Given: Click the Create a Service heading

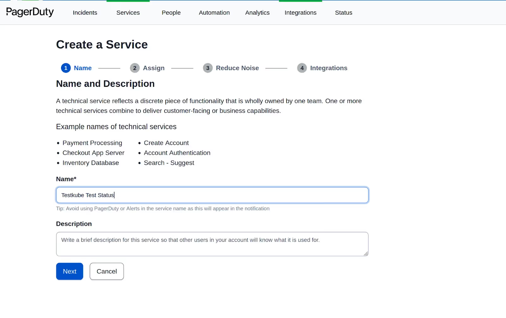Looking at the screenshot, I should click(x=102, y=45).
